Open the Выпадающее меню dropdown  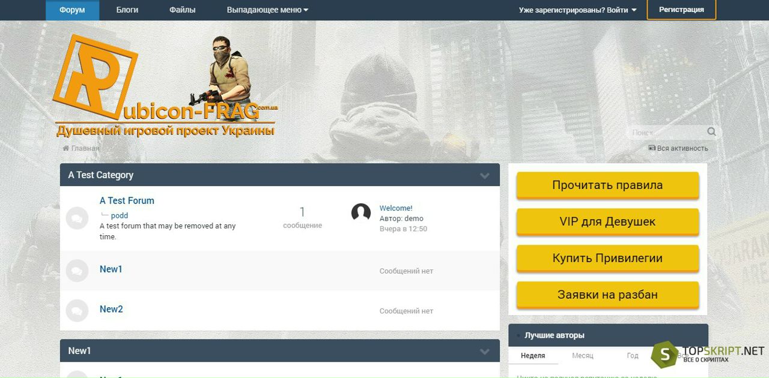click(267, 10)
